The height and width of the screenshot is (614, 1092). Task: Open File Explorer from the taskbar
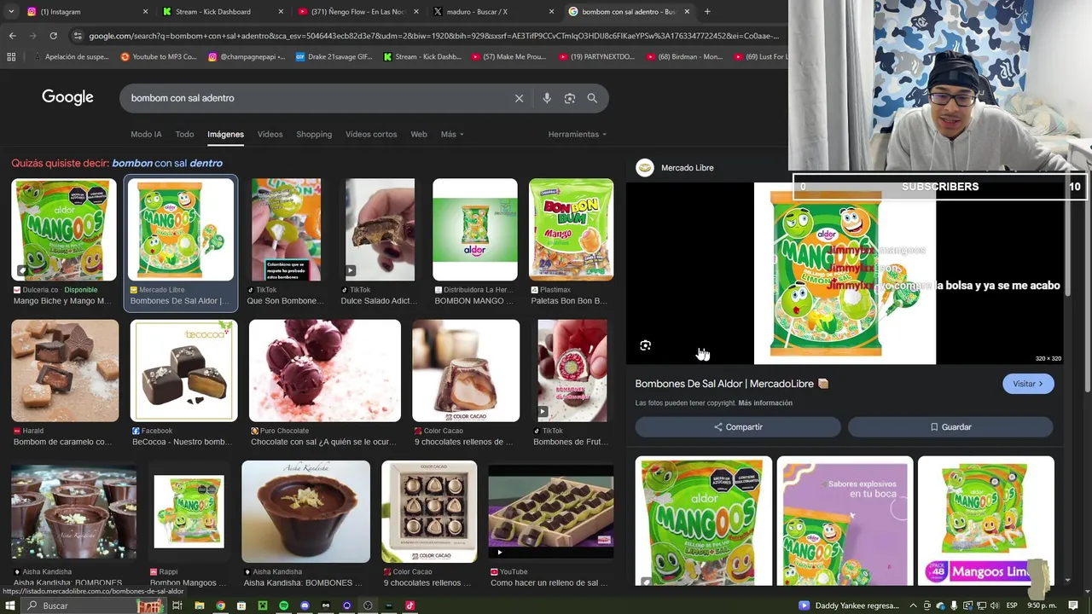point(199,605)
